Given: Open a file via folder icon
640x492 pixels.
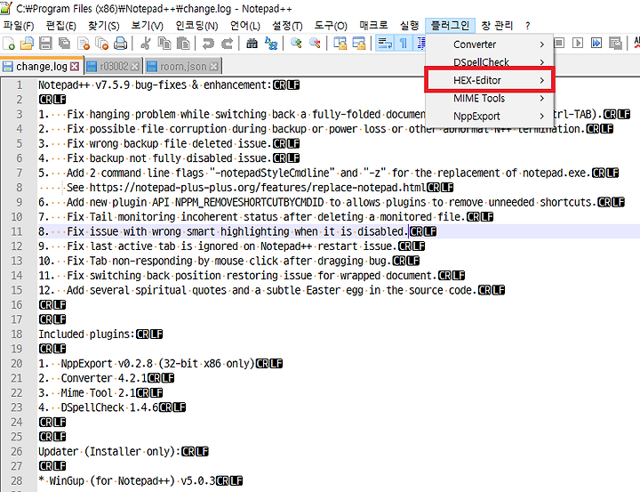Looking at the screenshot, I should 27,44.
